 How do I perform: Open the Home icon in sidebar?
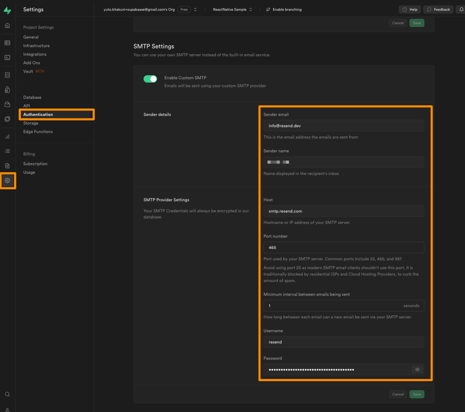pos(7,26)
